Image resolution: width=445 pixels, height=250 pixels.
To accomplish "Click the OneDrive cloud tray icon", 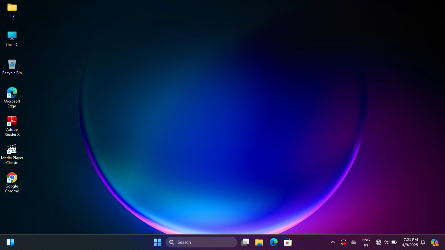I will 354,242.
